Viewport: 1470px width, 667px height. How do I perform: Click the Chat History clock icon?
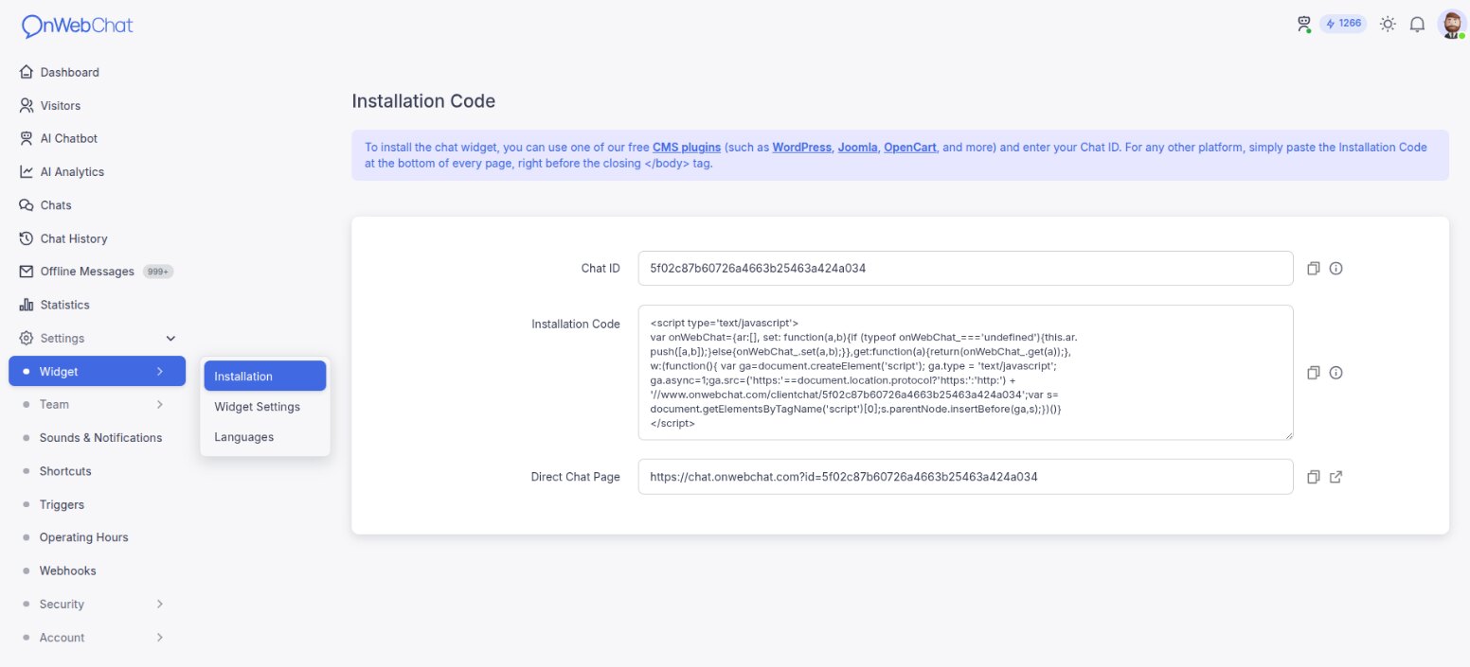pyautogui.click(x=27, y=238)
